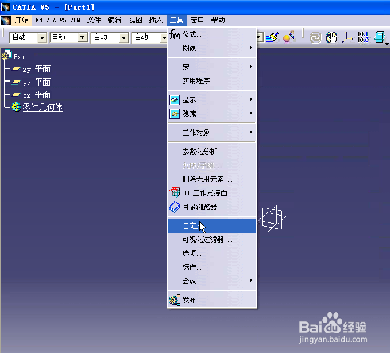Click the 10.1 mean dimensions icon
Screen dimensions: 390x353
tap(363, 37)
